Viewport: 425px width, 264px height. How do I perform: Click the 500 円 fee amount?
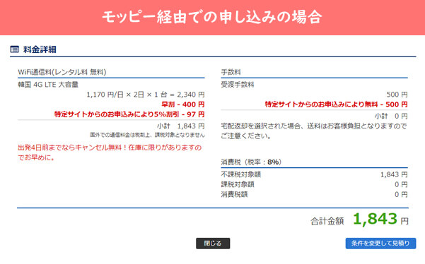397,95
